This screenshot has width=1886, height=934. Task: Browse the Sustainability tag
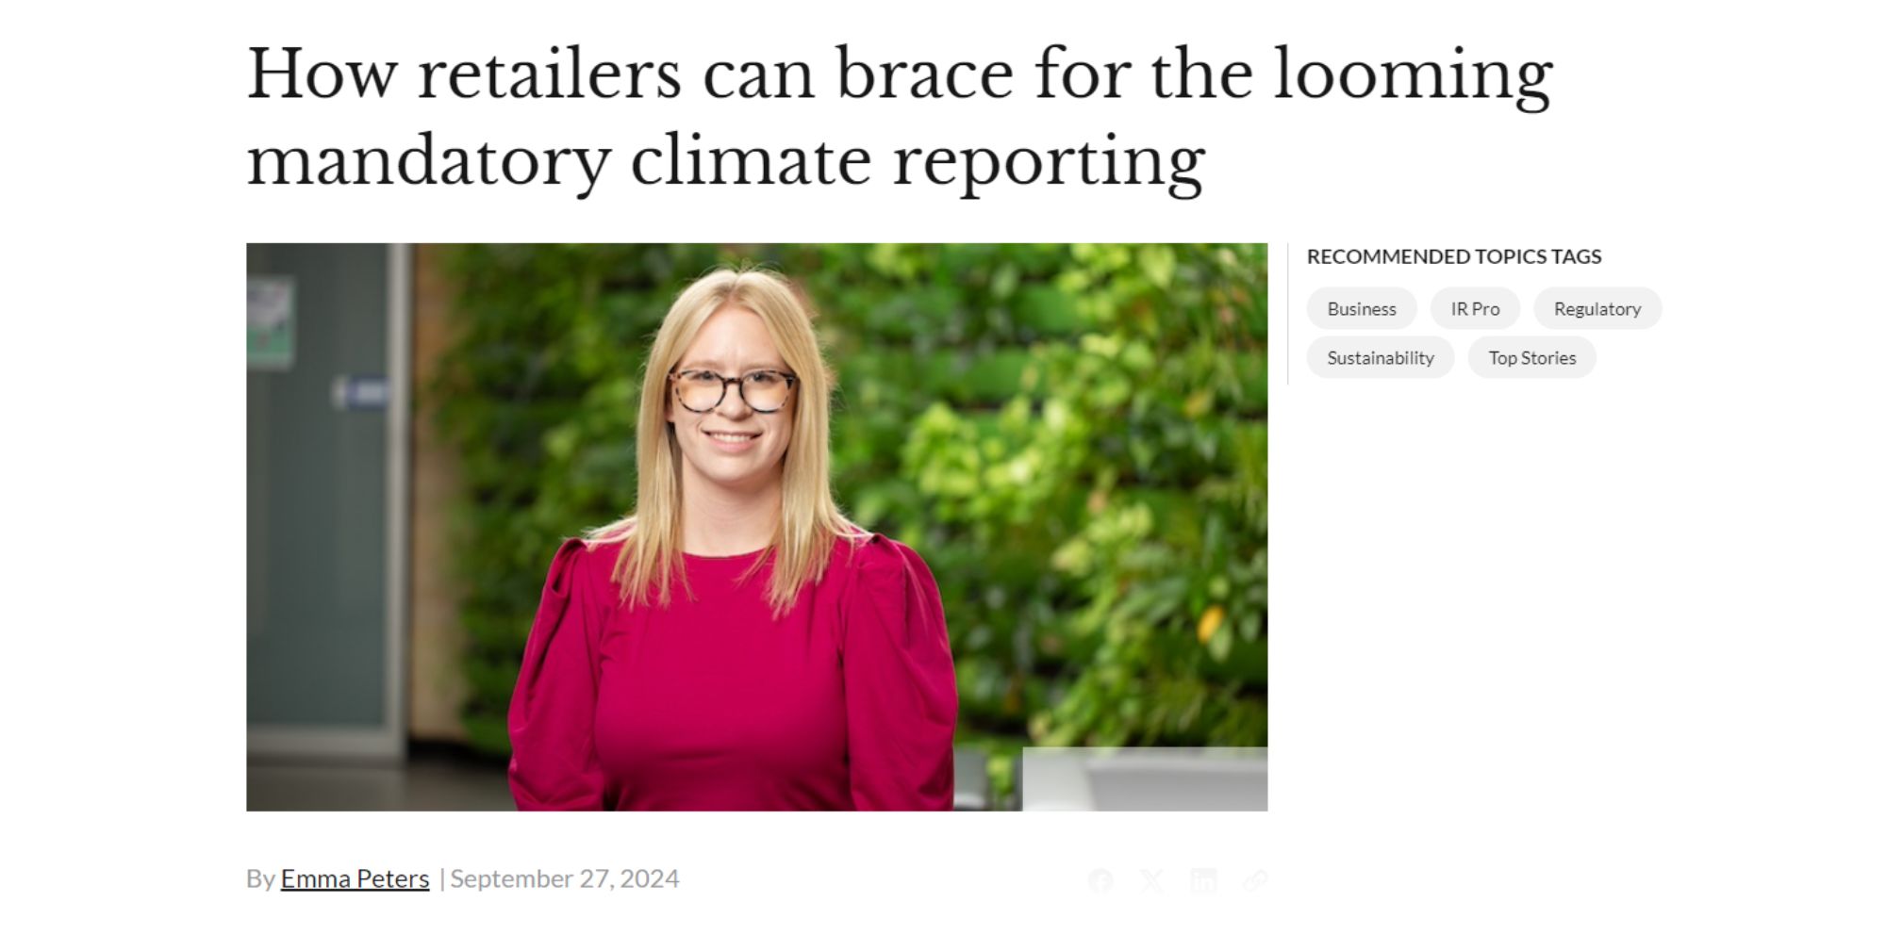[x=1380, y=358]
